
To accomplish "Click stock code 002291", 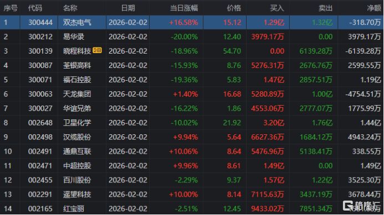I will point(40,195).
